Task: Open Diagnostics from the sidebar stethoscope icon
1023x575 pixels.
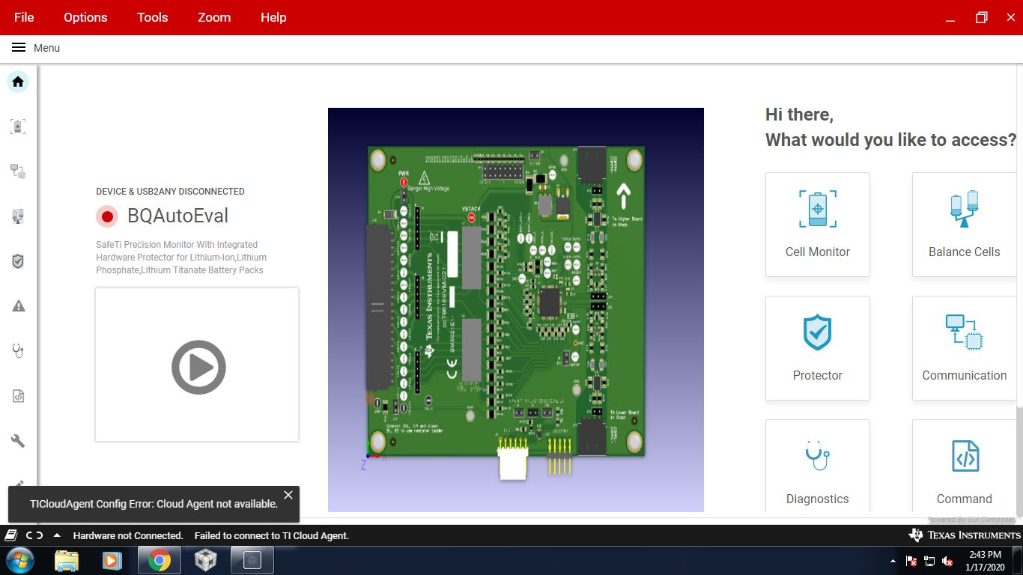Action: (18, 350)
